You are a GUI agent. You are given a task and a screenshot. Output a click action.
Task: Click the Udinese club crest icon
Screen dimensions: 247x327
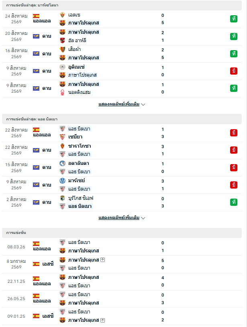[62, 67]
